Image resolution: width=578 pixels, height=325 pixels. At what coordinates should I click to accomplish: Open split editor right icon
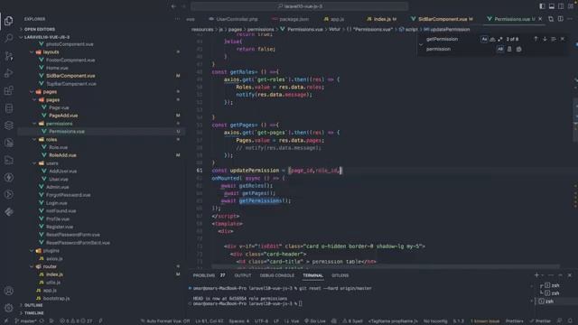[560, 19]
